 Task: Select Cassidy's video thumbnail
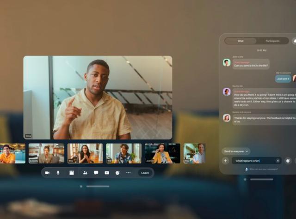coord(46,153)
